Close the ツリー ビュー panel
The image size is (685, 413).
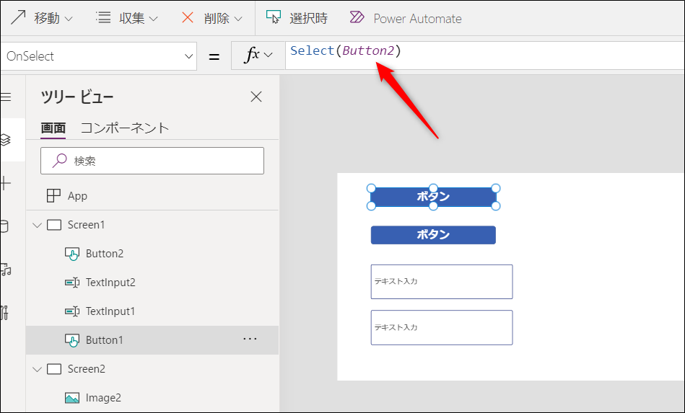pos(256,97)
